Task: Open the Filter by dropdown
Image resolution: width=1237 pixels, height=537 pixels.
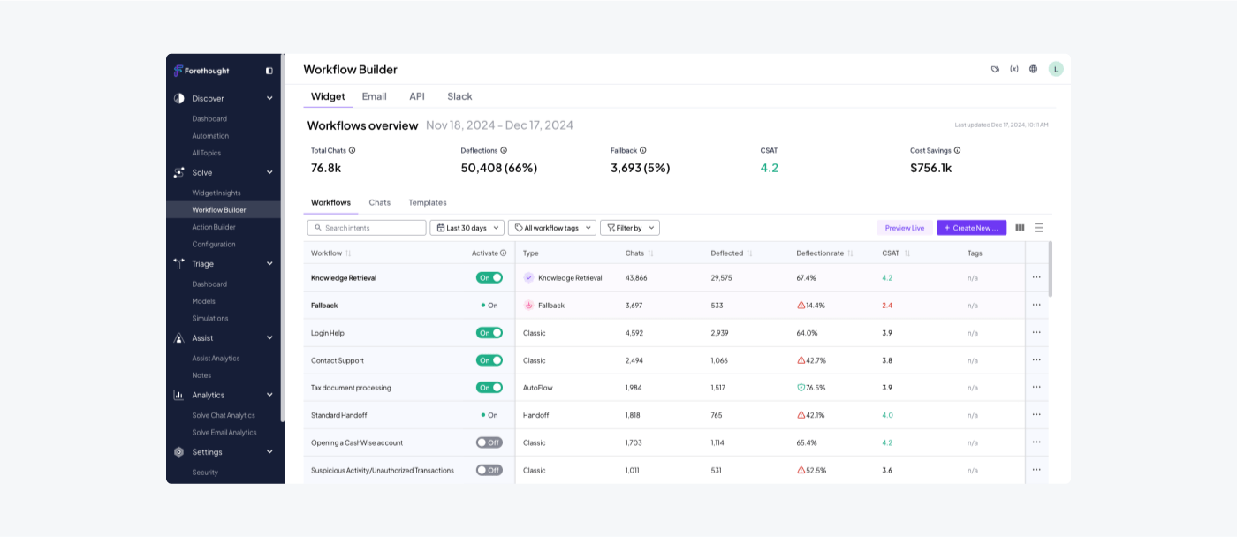Action: point(630,228)
